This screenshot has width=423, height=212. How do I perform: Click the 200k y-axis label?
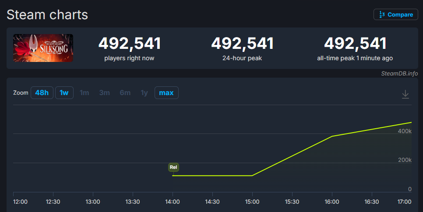coord(405,160)
